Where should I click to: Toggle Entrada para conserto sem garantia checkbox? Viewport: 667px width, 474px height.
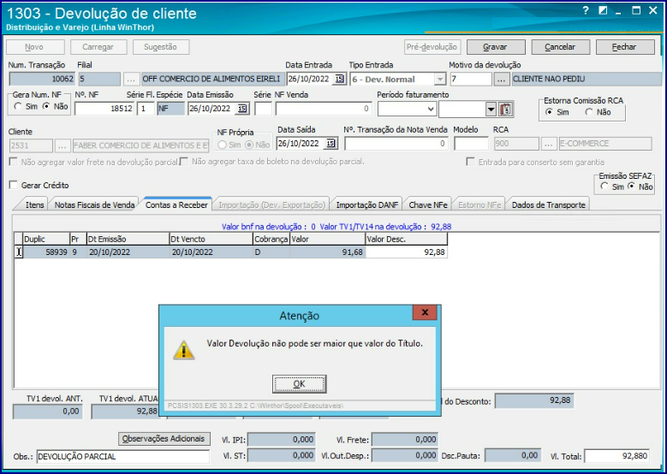click(470, 162)
